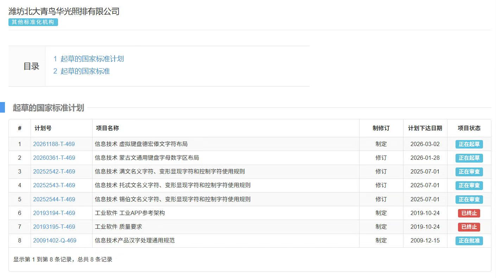Open plan number 20252544-T-469
The image size is (496, 278).
click(x=54, y=199)
